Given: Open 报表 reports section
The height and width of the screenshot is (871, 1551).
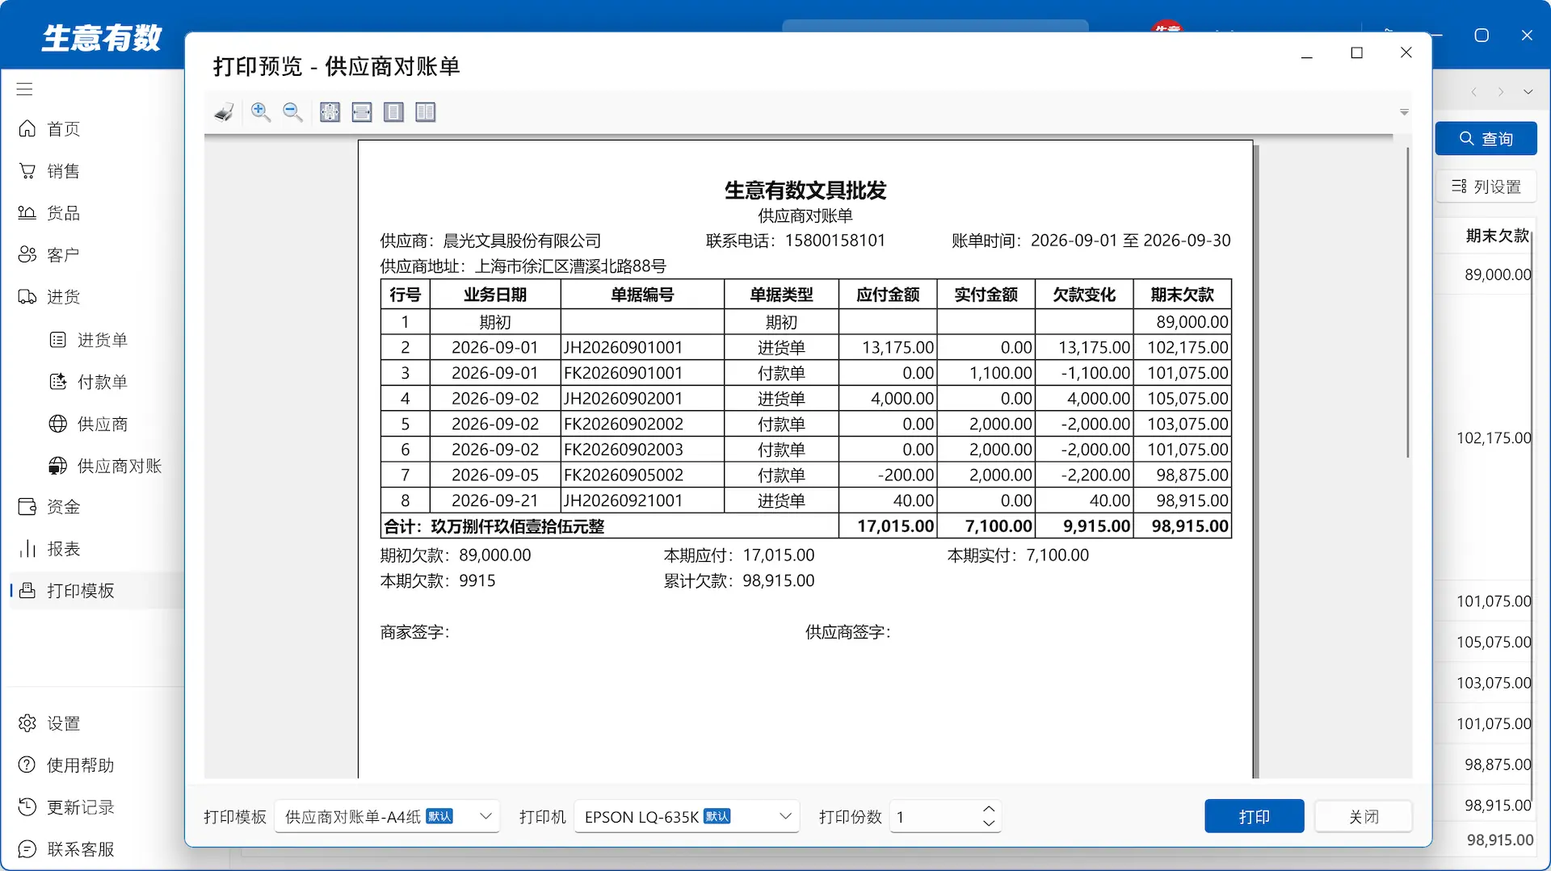Looking at the screenshot, I should point(92,549).
